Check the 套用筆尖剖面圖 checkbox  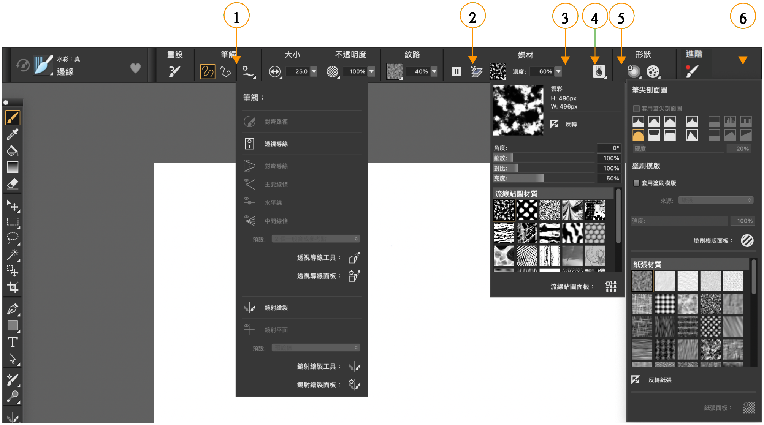pyautogui.click(x=636, y=109)
